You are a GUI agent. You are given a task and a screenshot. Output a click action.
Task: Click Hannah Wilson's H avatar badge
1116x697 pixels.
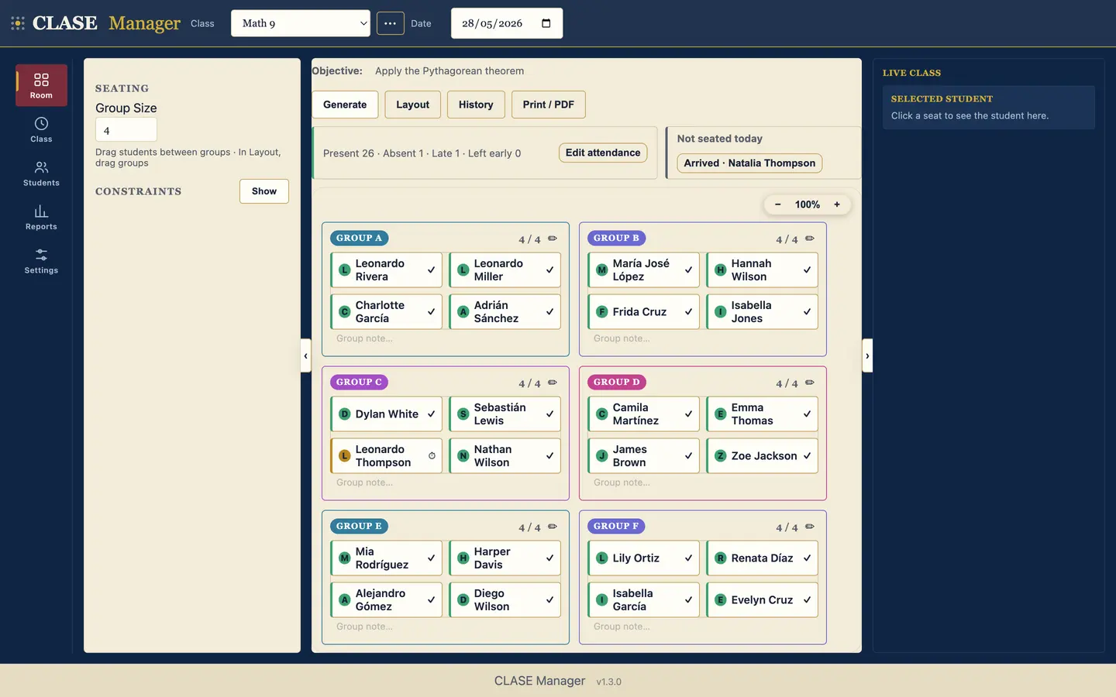tap(720, 270)
